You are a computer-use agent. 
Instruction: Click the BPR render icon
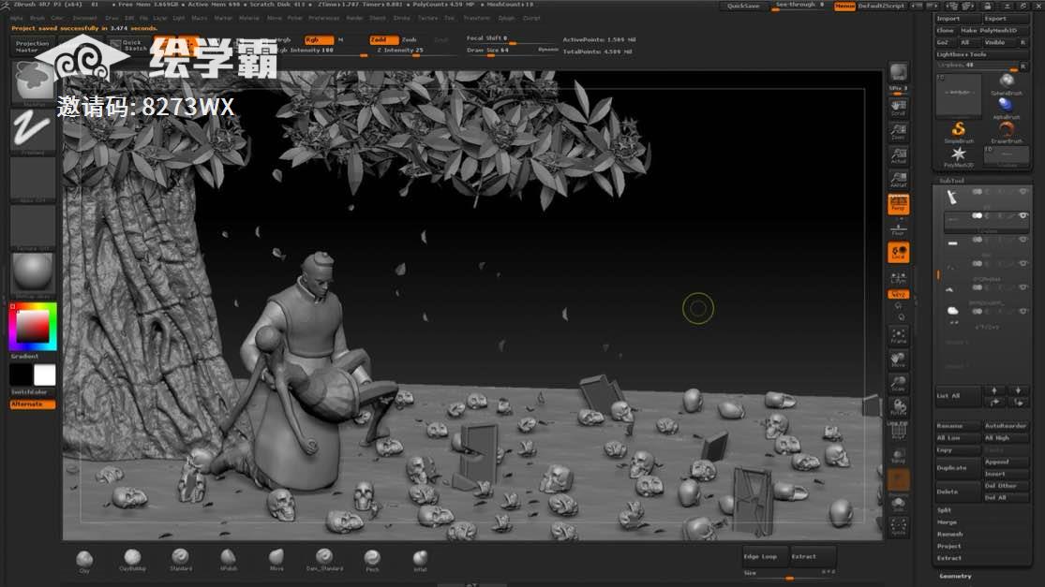pyautogui.click(x=899, y=72)
